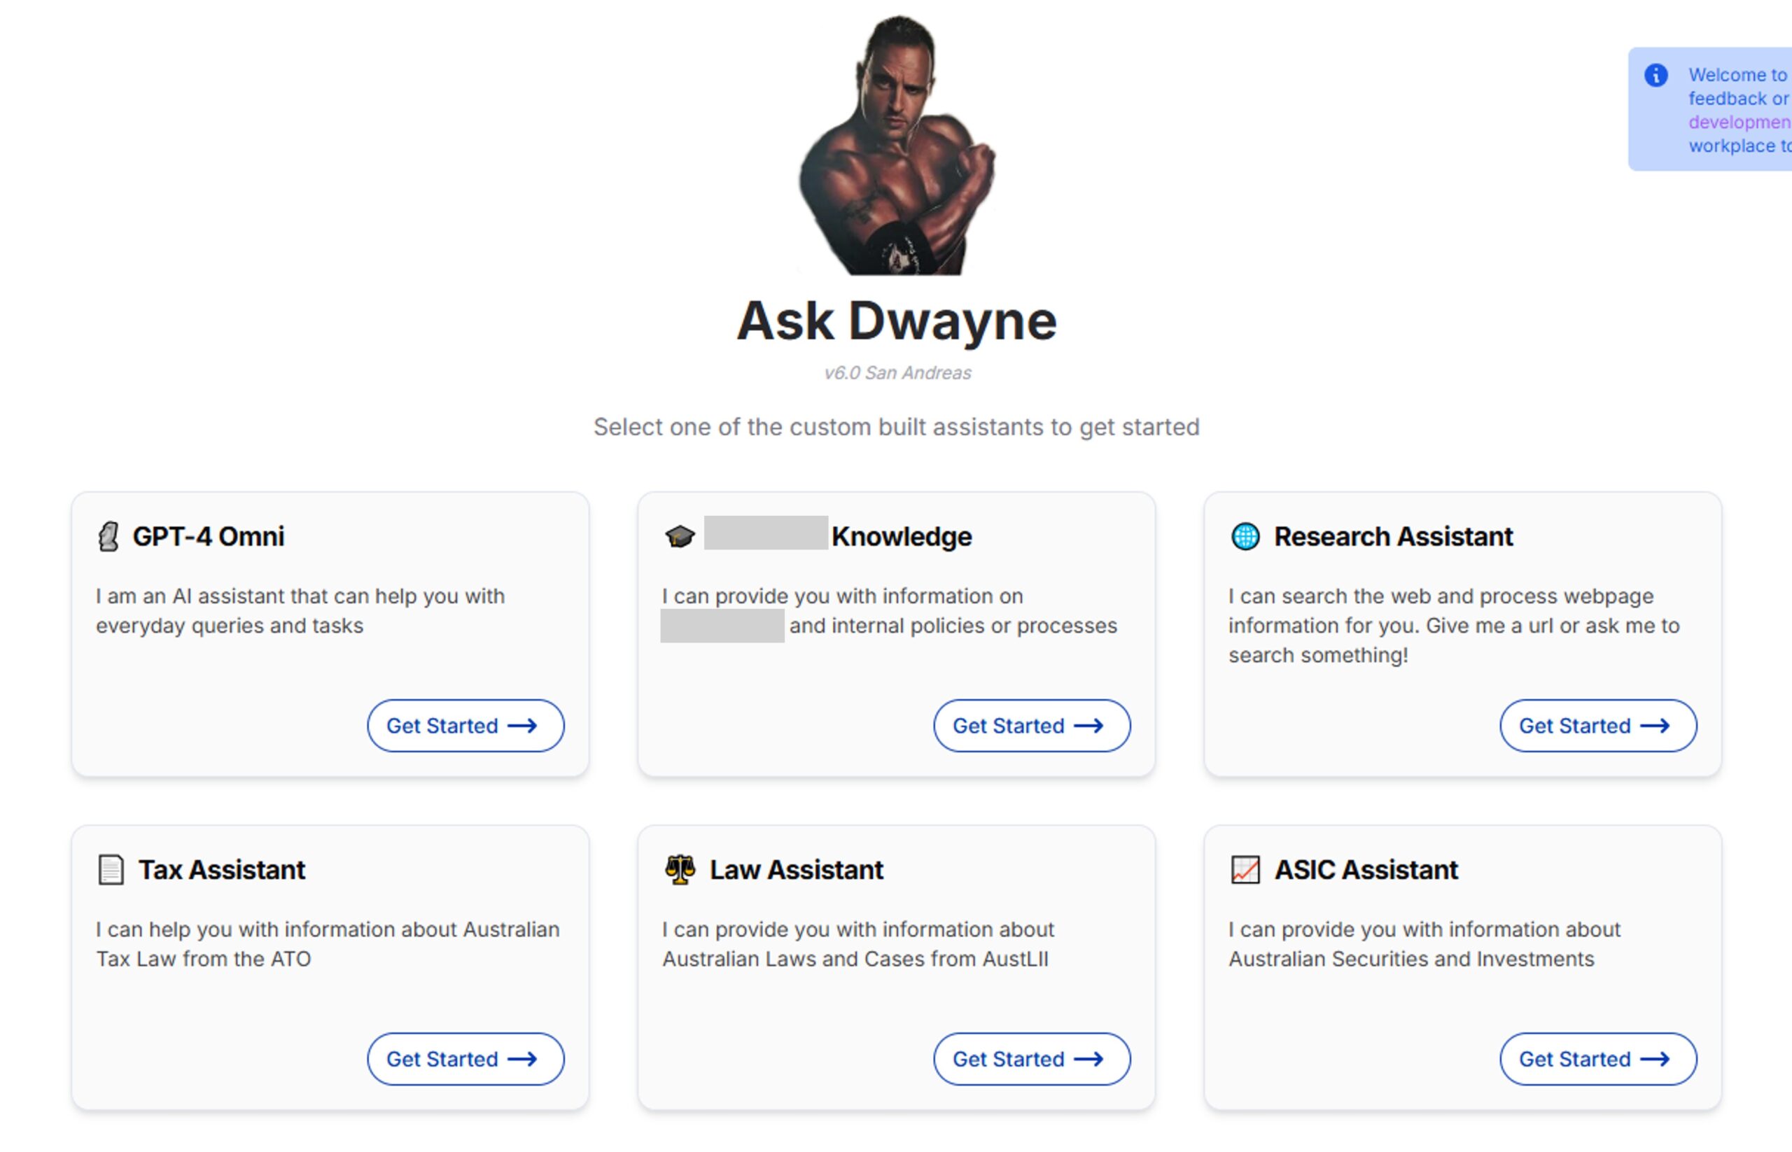Click the moai icon beside GPT-4 Omni
1792x1152 pixels.
coord(108,536)
